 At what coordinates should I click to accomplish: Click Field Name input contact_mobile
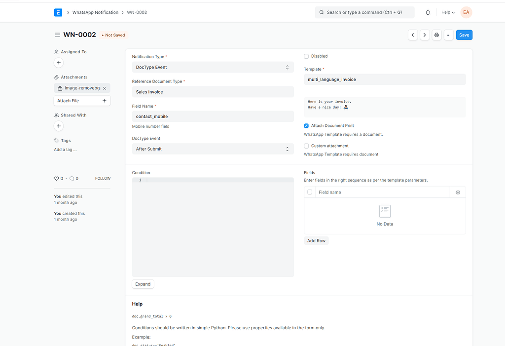pos(213,116)
